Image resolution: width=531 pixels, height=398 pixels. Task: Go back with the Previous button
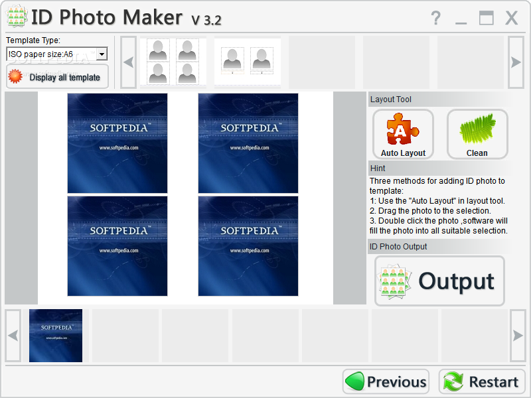coord(386,381)
